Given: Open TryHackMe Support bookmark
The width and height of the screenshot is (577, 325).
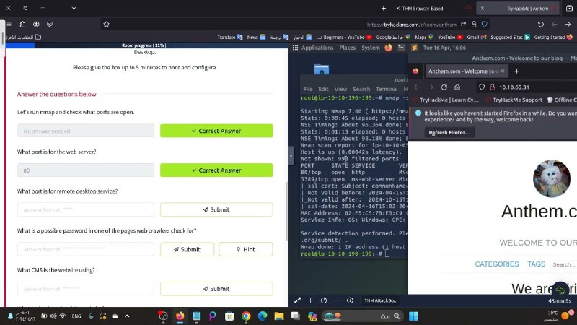Looking at the screenshot, I should (514, 100).
